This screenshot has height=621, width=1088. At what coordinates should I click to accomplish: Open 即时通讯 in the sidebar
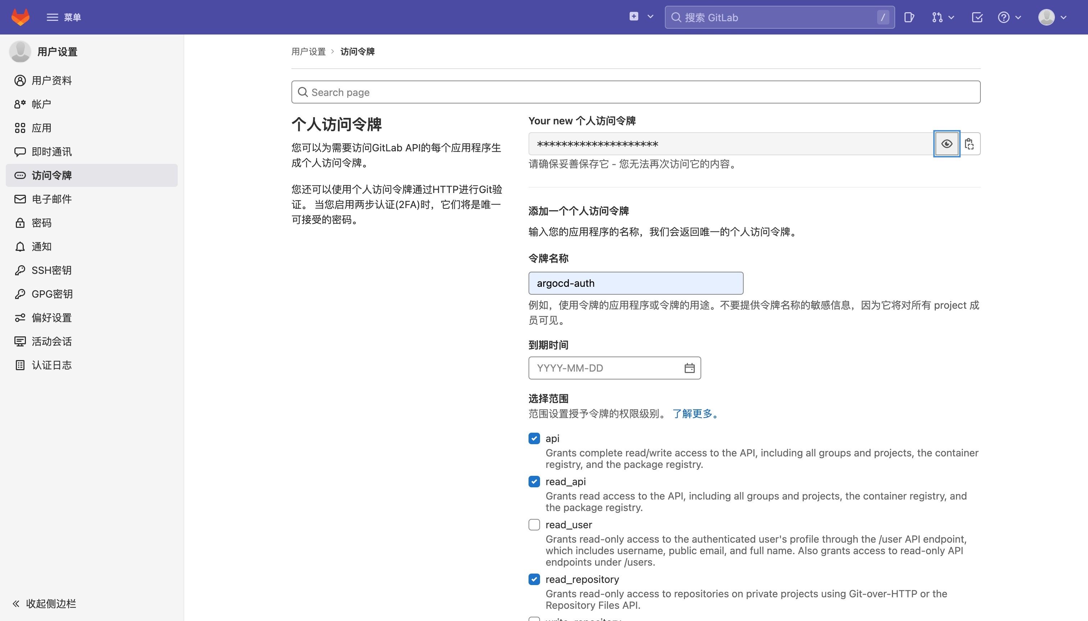[91, 151]
